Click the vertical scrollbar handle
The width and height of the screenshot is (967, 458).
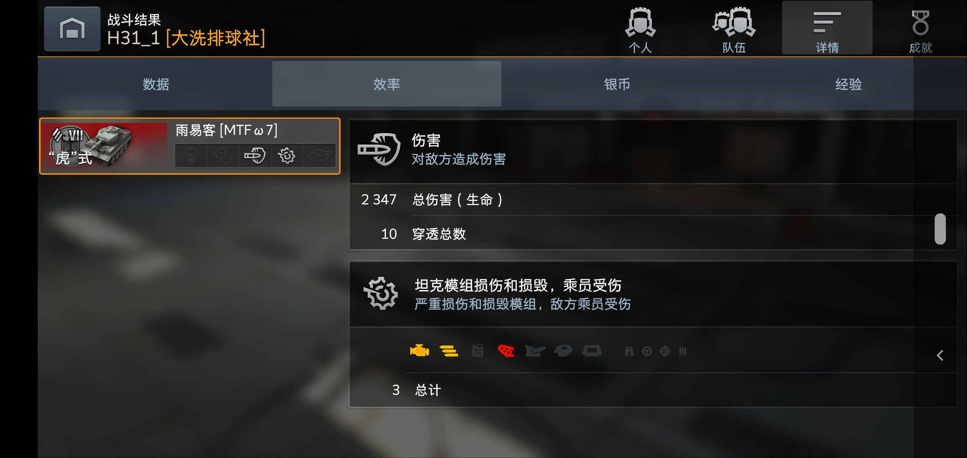click(x=940, y=229)
